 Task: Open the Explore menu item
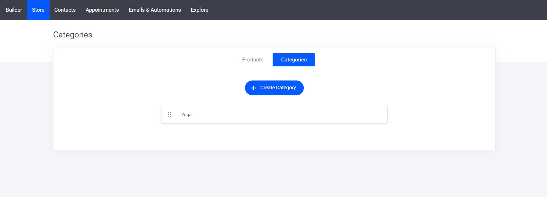tap(199, 10)
